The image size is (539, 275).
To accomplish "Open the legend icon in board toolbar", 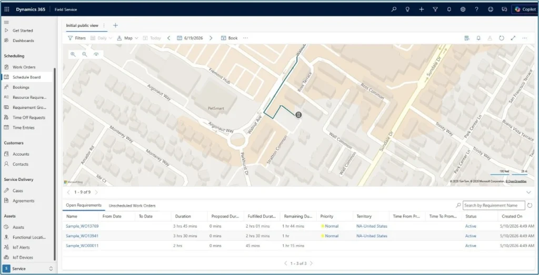I will click(x=467, y=38).
